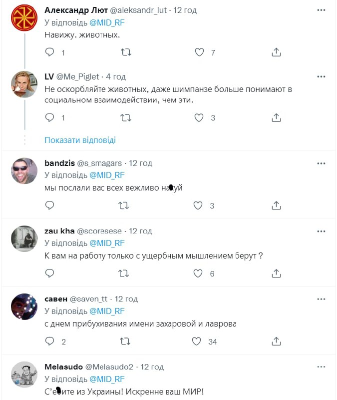Like the zau kha tweet
The width and height of the screenshot is (337, 400).
[199, 273]
